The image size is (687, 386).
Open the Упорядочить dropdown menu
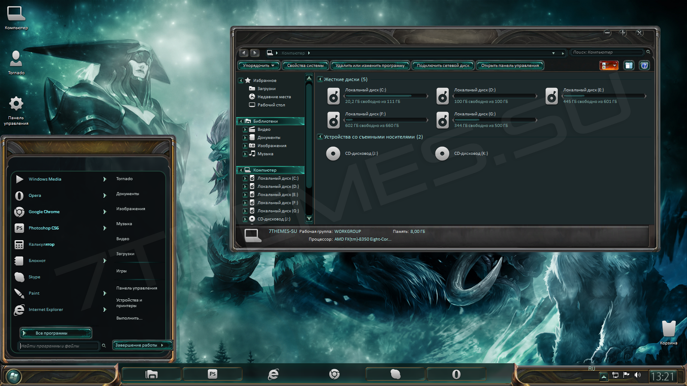[258, 66]
